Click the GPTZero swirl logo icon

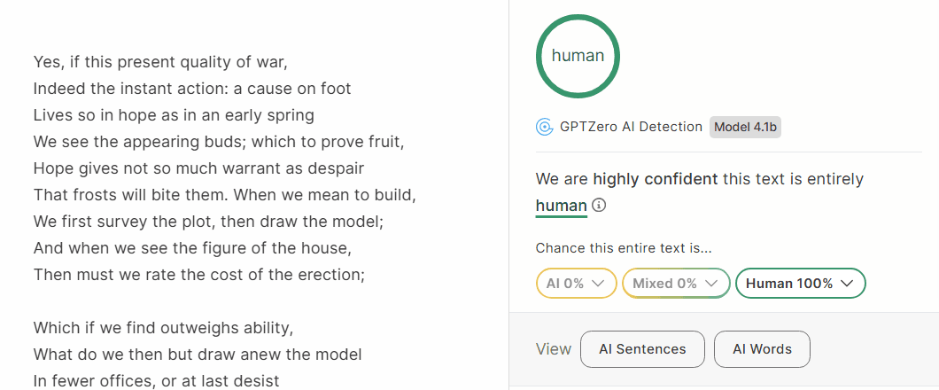click(x=545, y=127)
